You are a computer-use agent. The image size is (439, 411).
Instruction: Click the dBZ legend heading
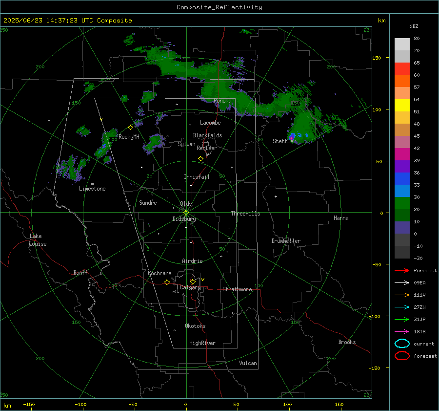click(x=414, y=26)
